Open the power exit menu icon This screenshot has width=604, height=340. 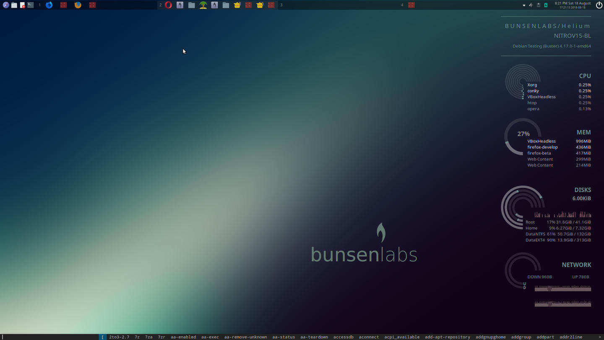[x=599, y=5]
